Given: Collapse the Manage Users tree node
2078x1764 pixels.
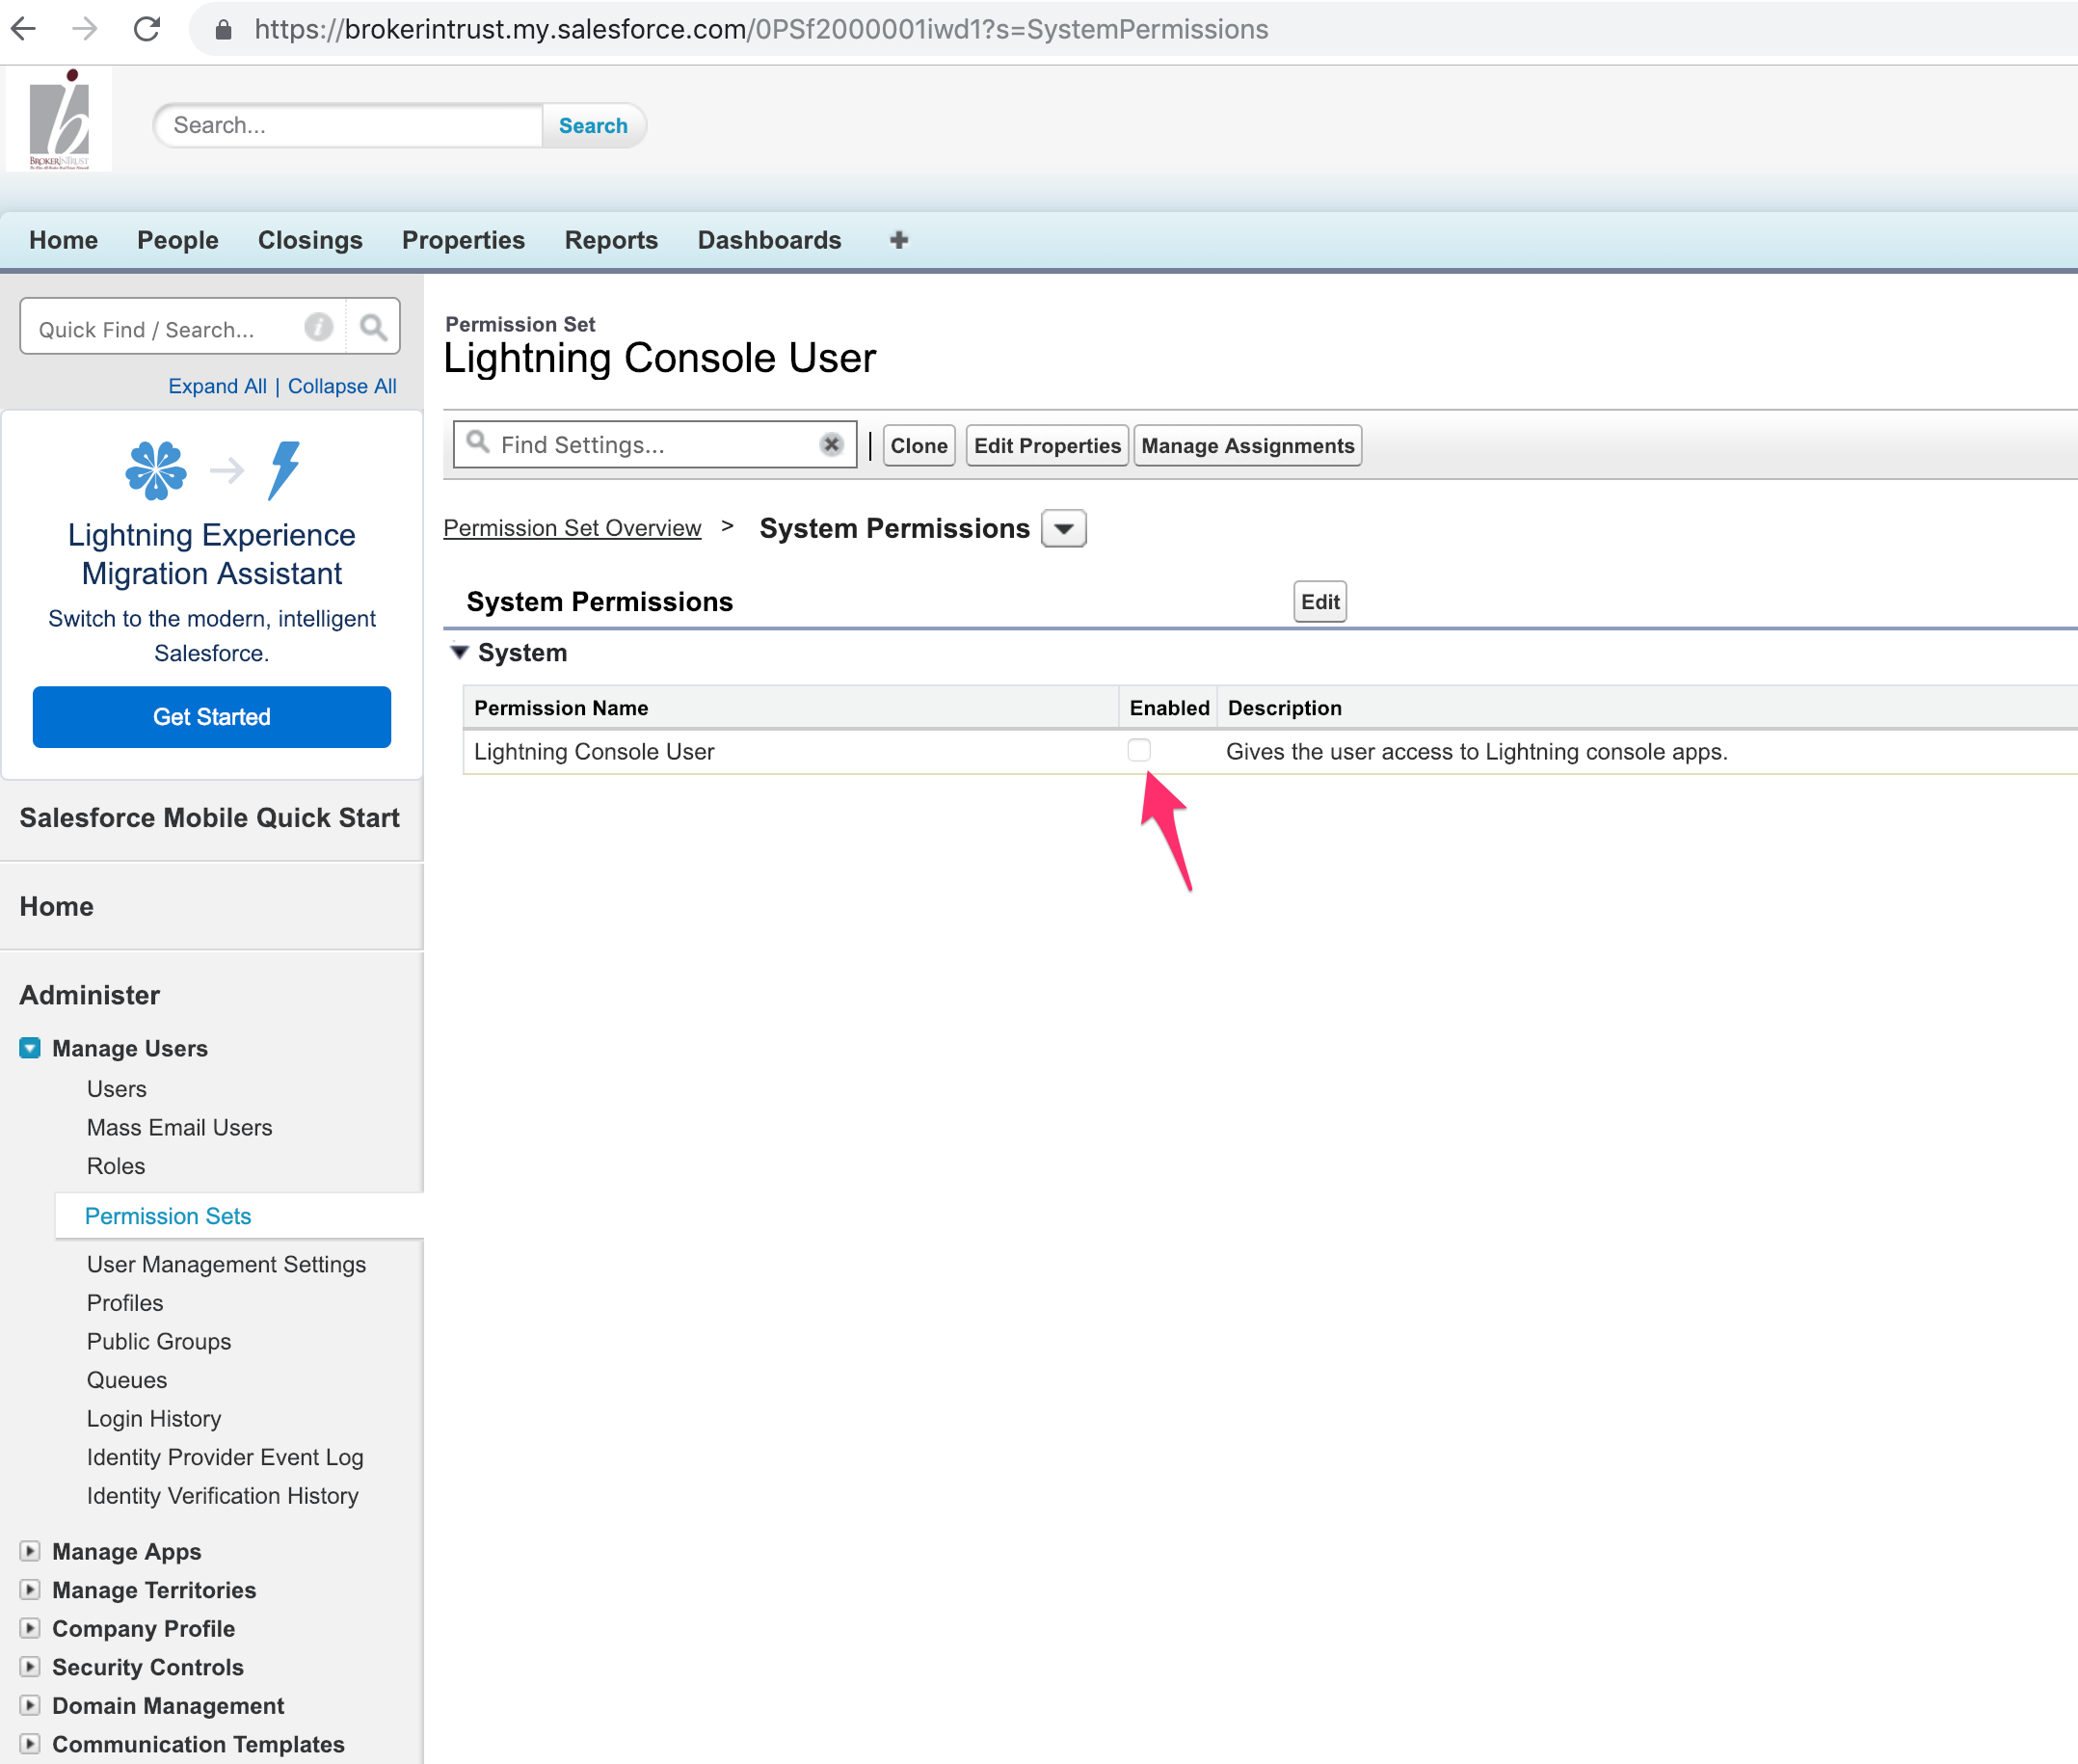Looking at the screenshot, I should [30, 1048].
